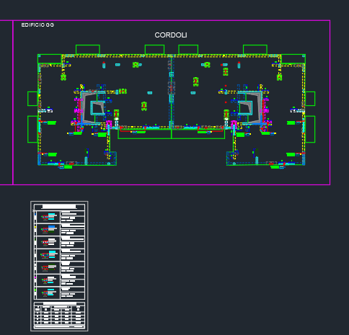Click the magenta vertical frame divider at left
Screen dimensions: 349x335
pyautogui.click(x=13, y=102)
